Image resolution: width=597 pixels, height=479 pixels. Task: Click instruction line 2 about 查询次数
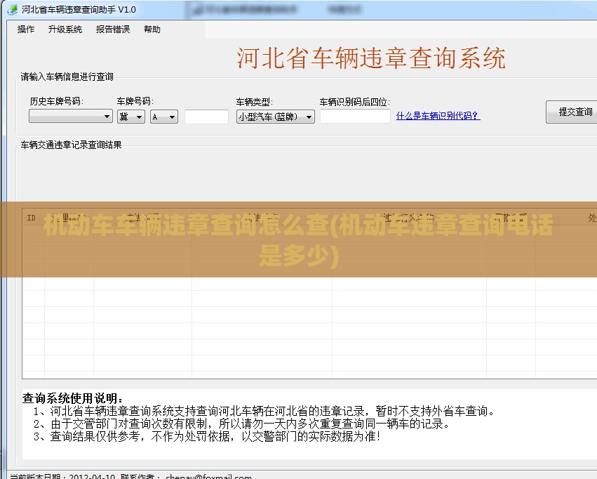coord(241,424)
